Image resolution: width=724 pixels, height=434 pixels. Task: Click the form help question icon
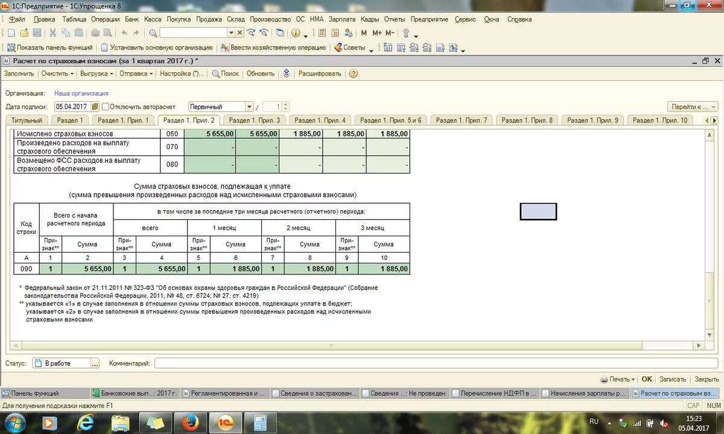354,74
